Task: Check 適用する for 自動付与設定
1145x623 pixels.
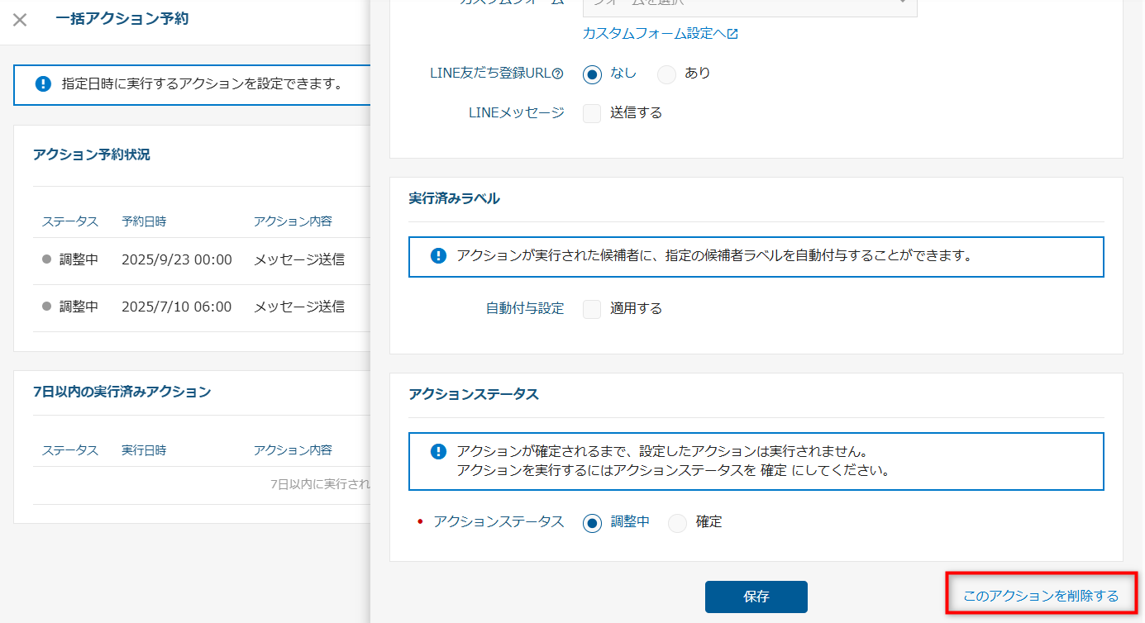Action: point(592,309)
